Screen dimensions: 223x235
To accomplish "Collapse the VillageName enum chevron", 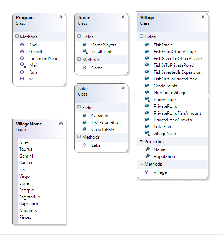I will pos(61,124).
